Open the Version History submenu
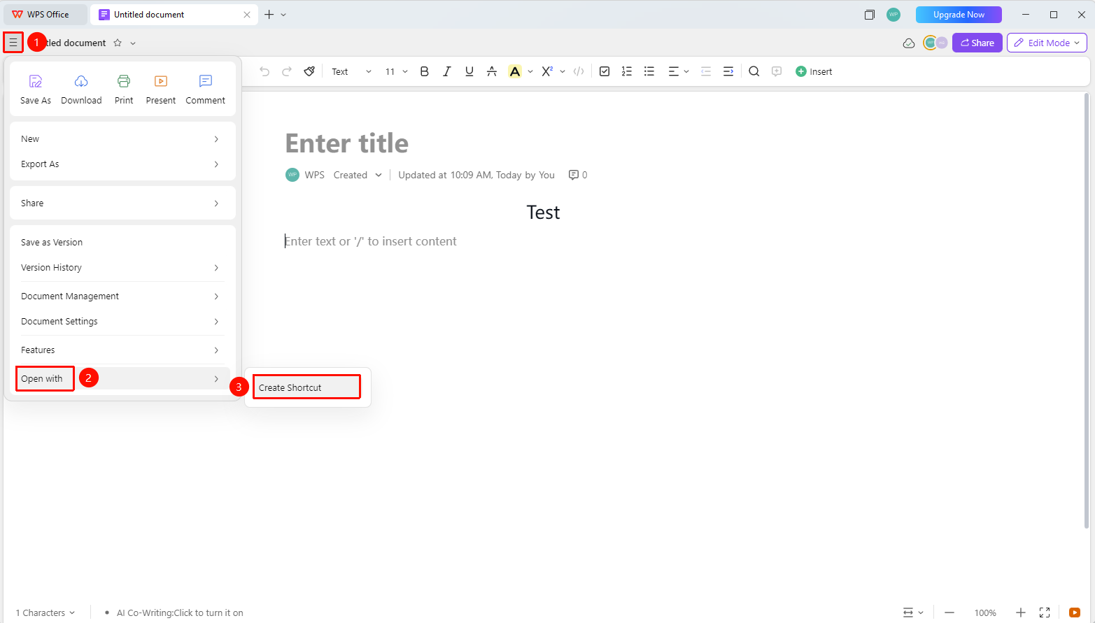Viewport: 1095px width, 623px height. [x=122, y=268]
